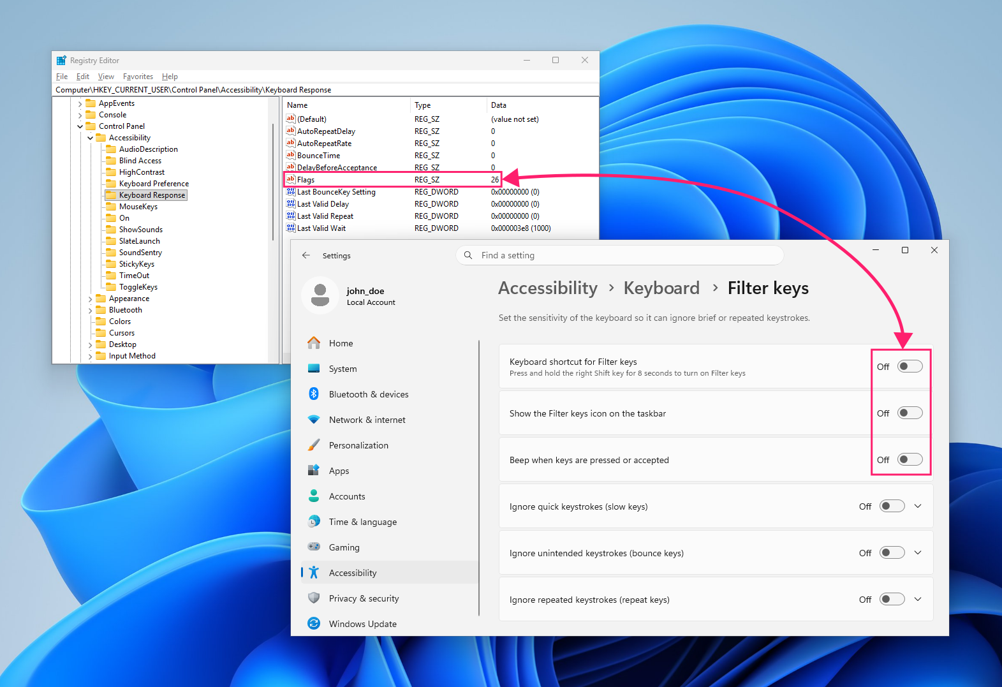Open the Edit menu in Registry Editor
This screenshot has width=1002, height=687.
(83, 77)
